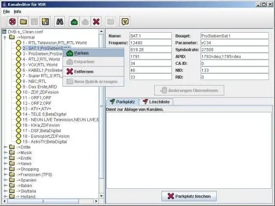Collapse the ->Normal folder node
Viewport: 275px width, 206px height.
(x=5, y=37)
